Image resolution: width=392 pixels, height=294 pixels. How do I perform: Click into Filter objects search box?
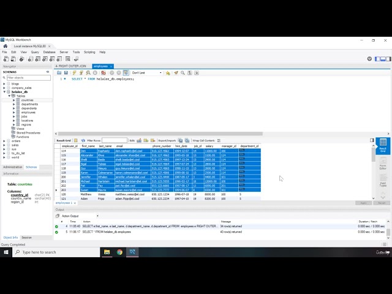point(29,78)
